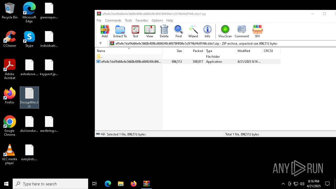The height and width of the screenshot is (189, 336).
Task: Click the drive icon in status bar
Action: [98, 134]
